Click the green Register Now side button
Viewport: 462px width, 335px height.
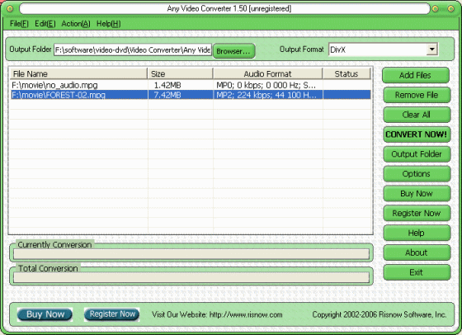click(x=417, y=214)
